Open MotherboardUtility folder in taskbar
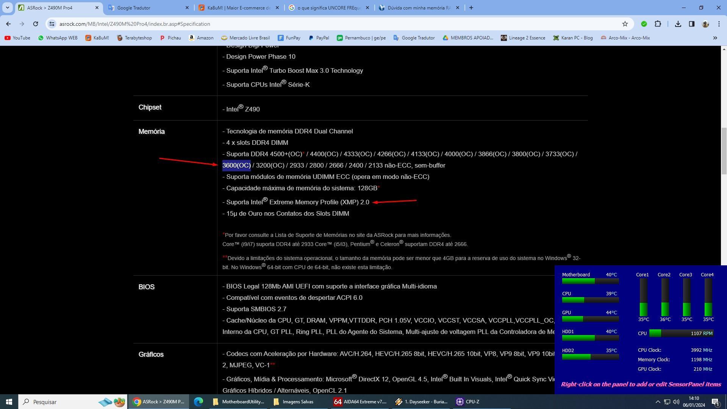727x409 pixels. coord(238,402)
